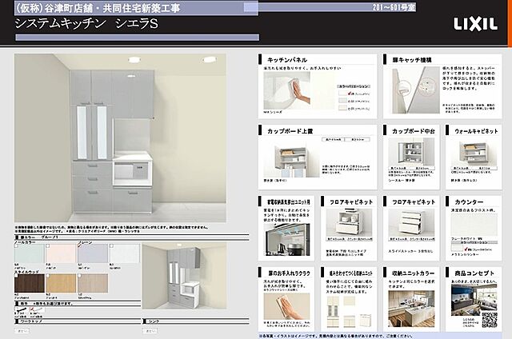Click the ワークトップ section heading
The height and width of the screenshot is (339, 512).
(x=32, y=321)
